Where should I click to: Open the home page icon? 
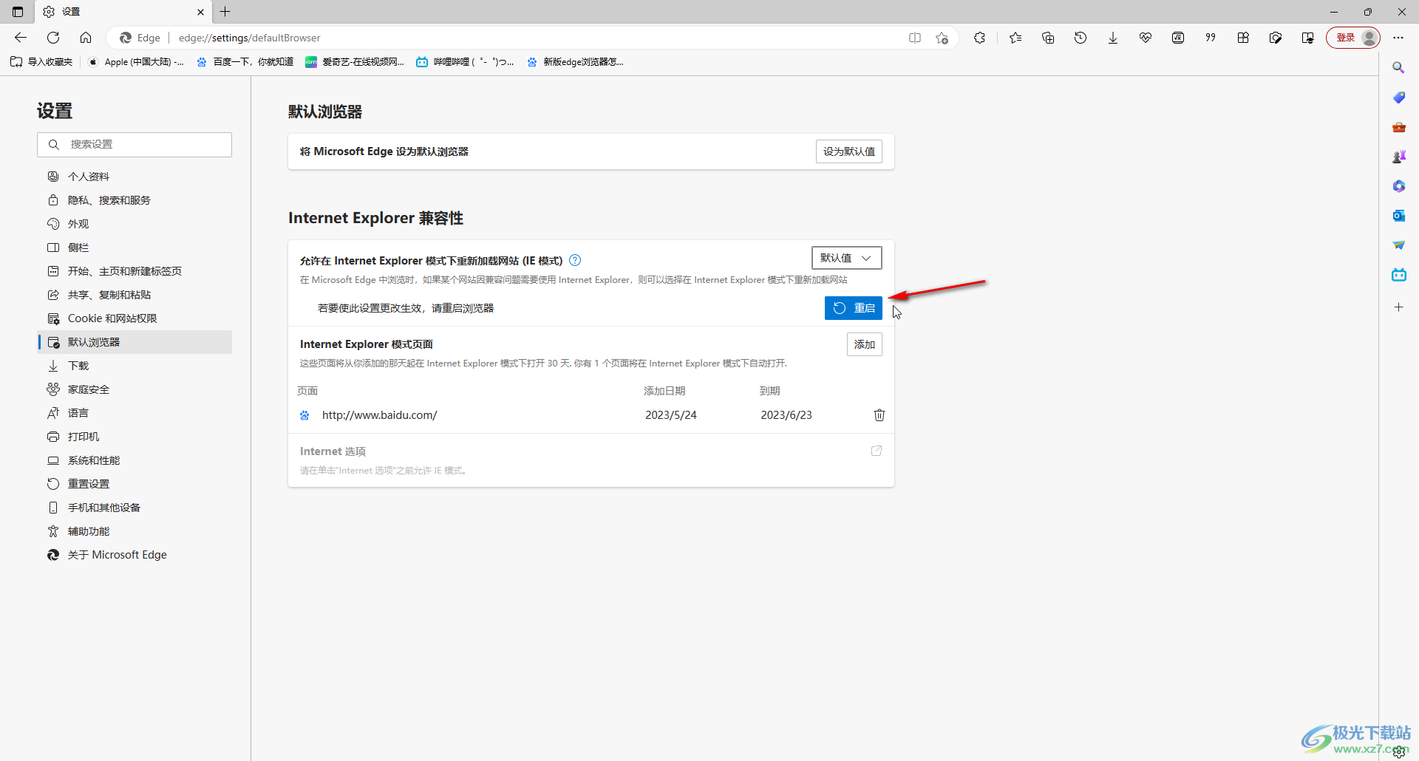[86, 38]
